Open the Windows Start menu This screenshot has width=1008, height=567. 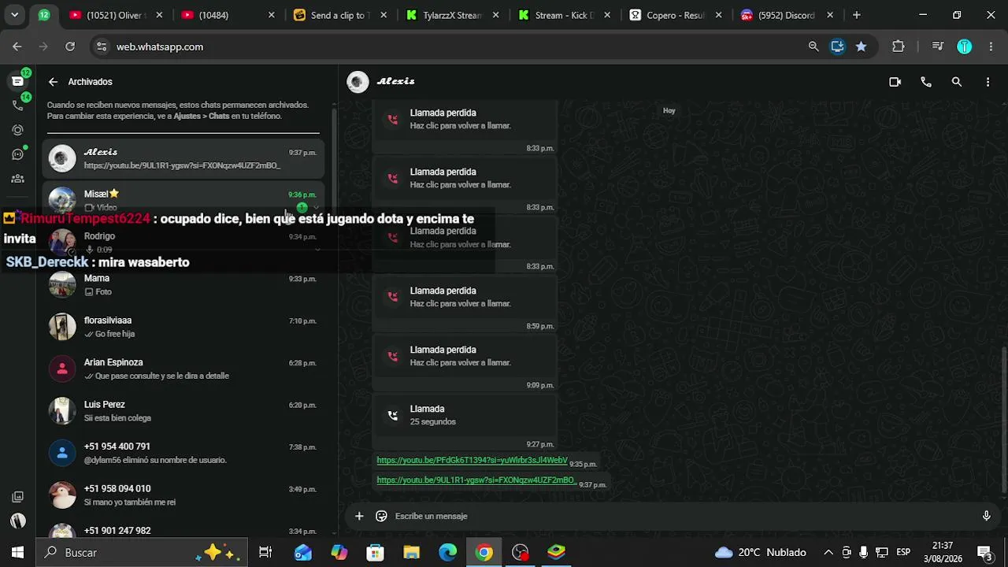(x=17, y=552)
